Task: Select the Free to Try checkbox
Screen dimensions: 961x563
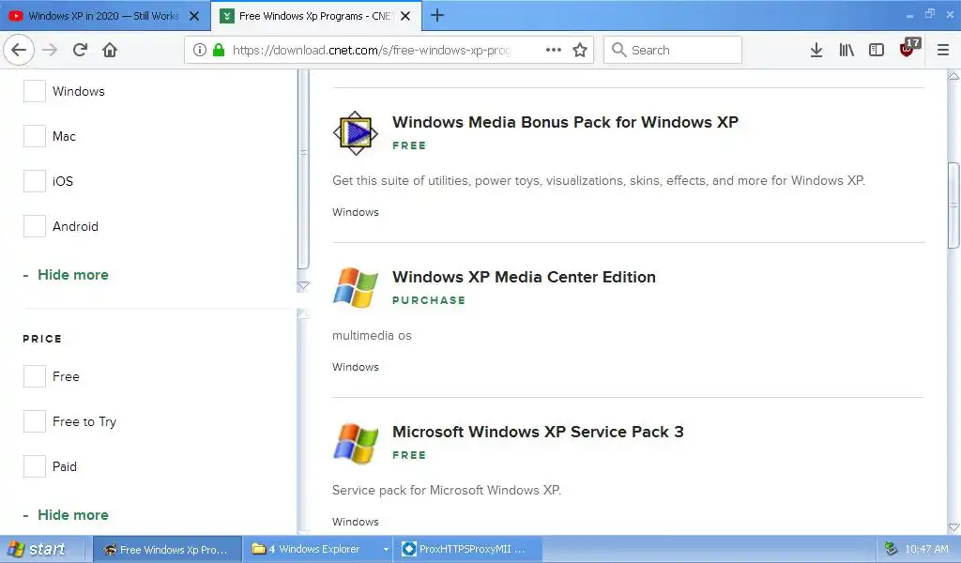Action: [35, 421]
